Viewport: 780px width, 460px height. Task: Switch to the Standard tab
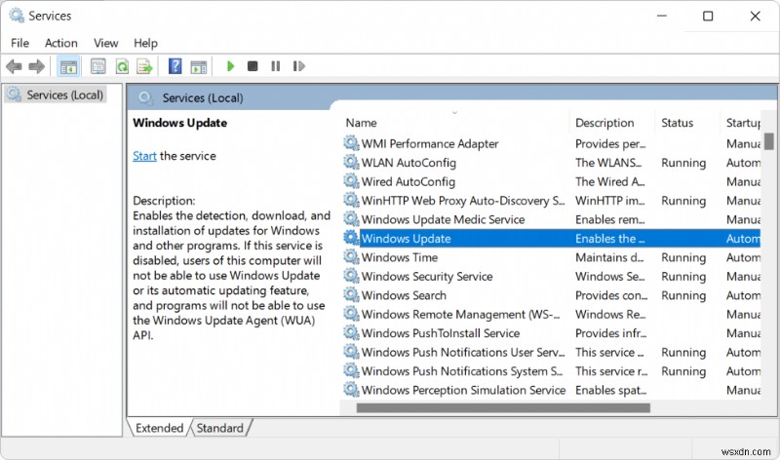point(220,428)
